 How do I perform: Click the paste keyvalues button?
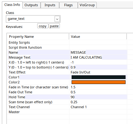click(54, 26)
